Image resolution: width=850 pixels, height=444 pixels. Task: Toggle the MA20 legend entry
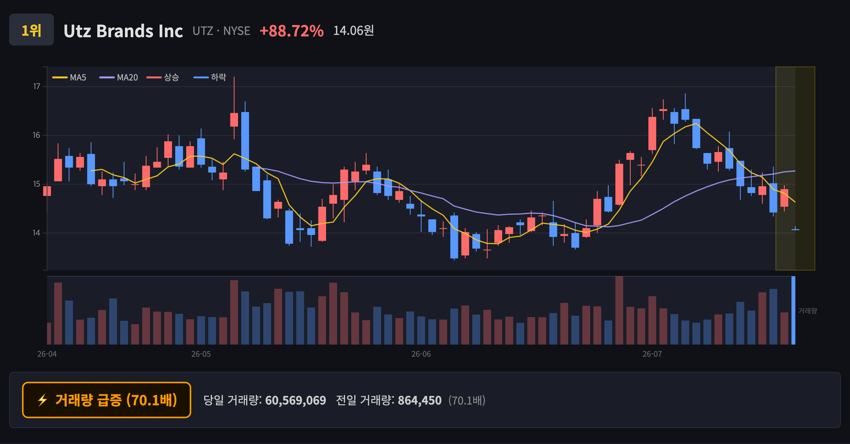[x=118, y=77]
